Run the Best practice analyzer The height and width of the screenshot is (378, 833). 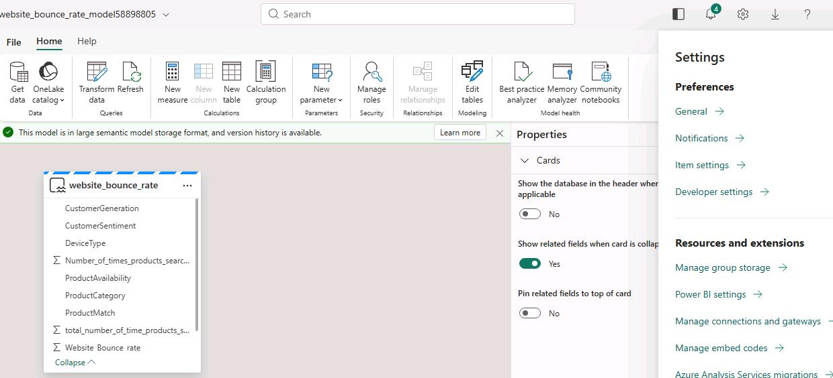click(522, 82)
